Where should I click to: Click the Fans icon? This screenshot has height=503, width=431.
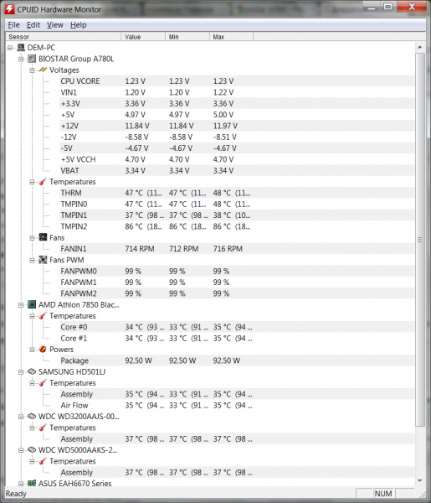[43, 237]
